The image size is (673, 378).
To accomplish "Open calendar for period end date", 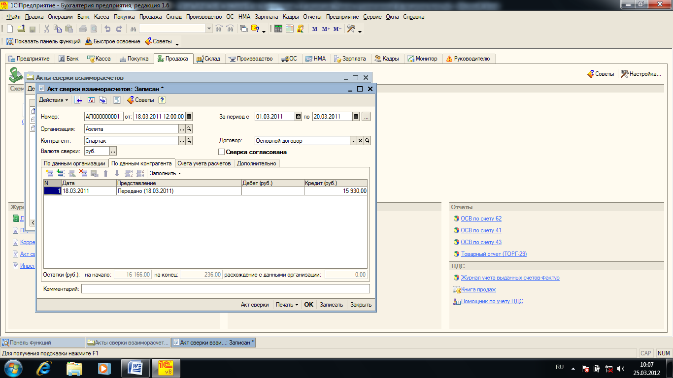I will (356, 117).
